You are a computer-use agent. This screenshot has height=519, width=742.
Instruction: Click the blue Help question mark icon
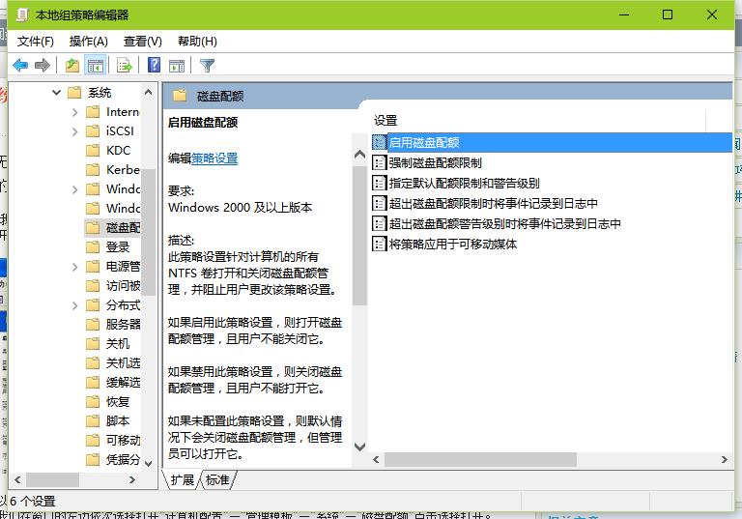154,66
